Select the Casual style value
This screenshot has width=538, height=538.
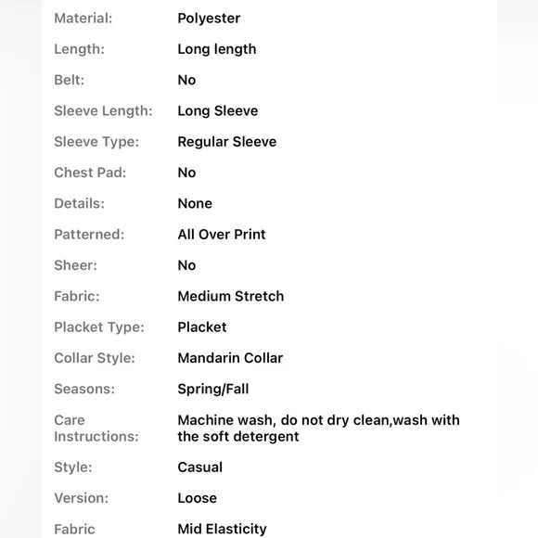200,468
